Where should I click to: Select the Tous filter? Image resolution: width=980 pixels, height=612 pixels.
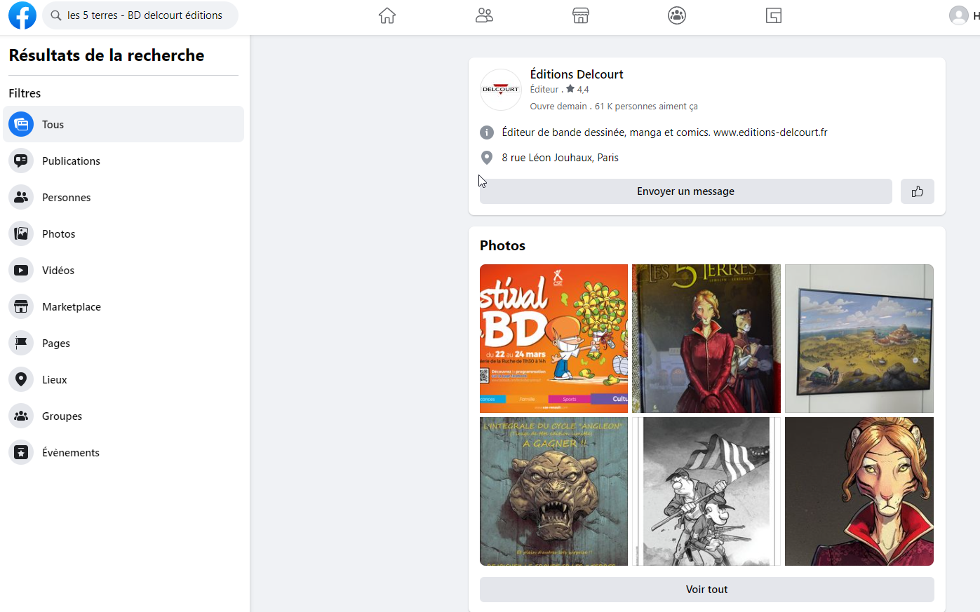pyautogui.click(x=123, y=124)
